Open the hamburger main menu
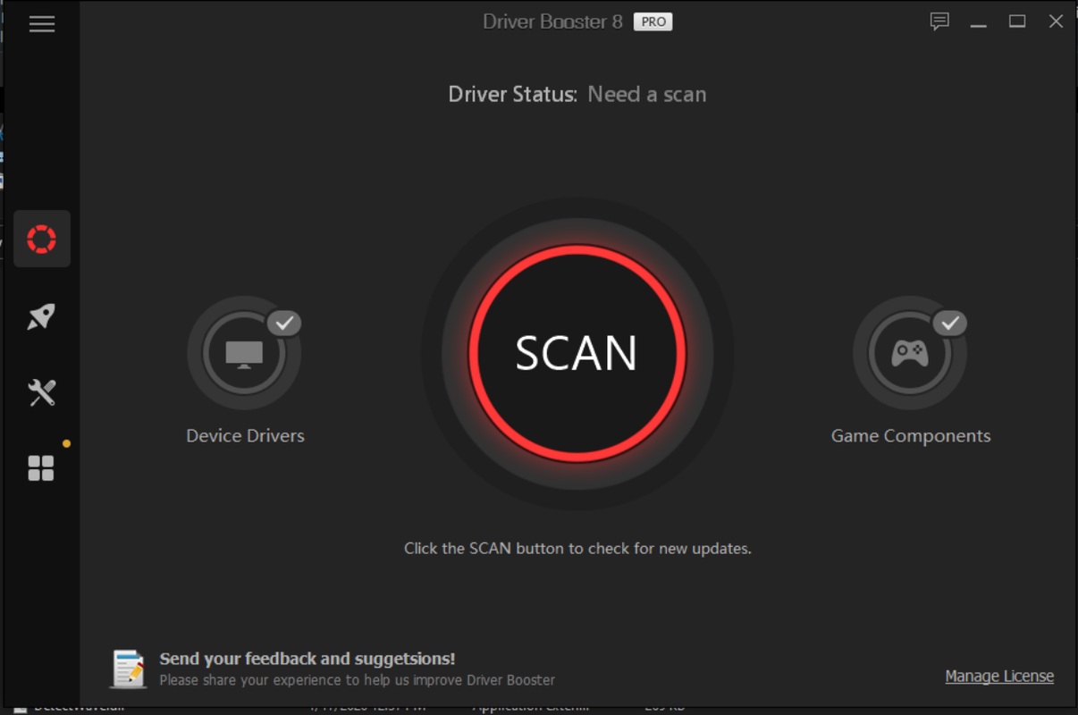 click(42, 24)
